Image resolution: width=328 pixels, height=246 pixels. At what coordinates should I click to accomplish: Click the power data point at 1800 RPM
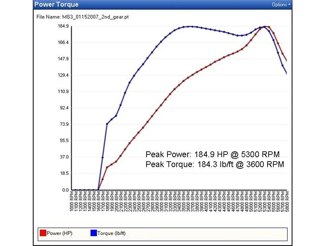[x=107, y=167]
